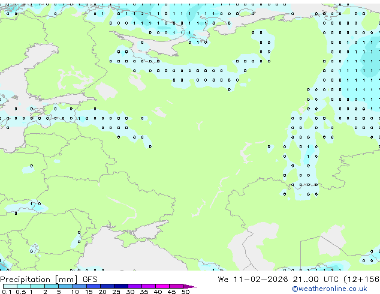Viewport: 380px width, 294px height.
Task: Click the 0.1–0.5 mm legend swatch
Action: (10, 286)
